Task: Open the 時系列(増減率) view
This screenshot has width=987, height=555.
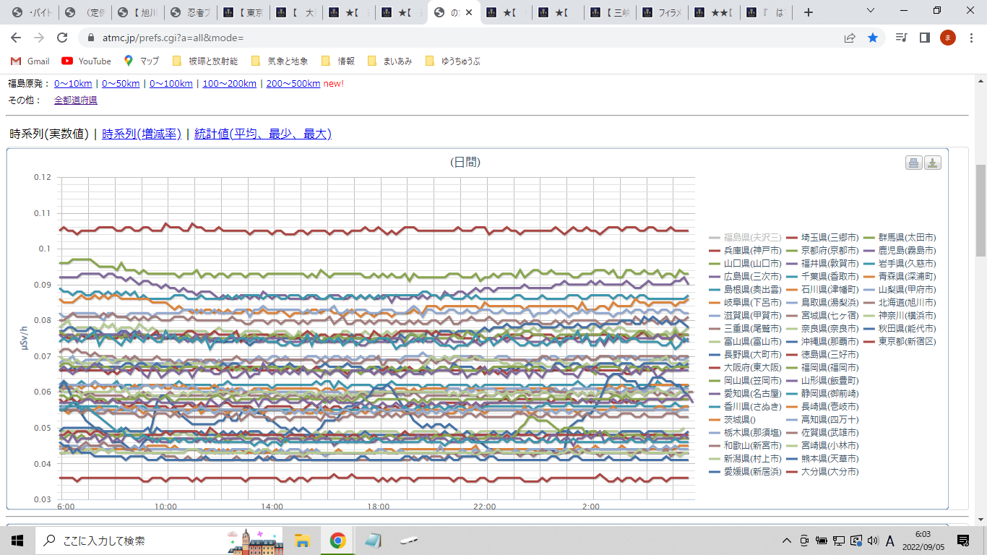Action: click(142, 134)
